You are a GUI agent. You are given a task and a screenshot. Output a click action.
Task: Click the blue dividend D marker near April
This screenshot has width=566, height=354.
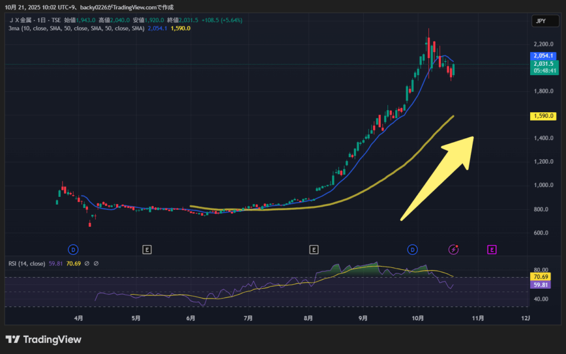pos(72,249)
